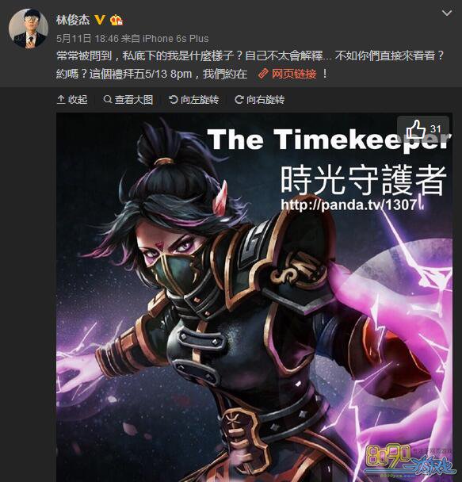The height and width of the screenshot is (482, 462).
Task: Open the 5月11日 18:46 timestamp link
Action: click(x=87, y=38)
